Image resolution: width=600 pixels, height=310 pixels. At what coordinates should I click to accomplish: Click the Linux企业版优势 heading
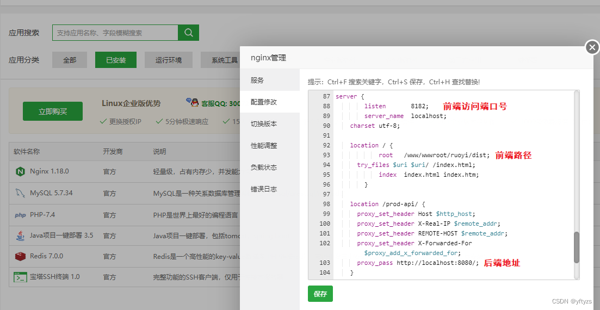(131, 103)
